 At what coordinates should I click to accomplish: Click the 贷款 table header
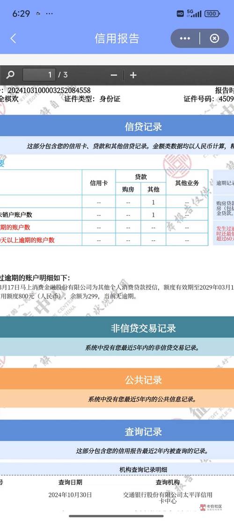click(x=140, y=177)
